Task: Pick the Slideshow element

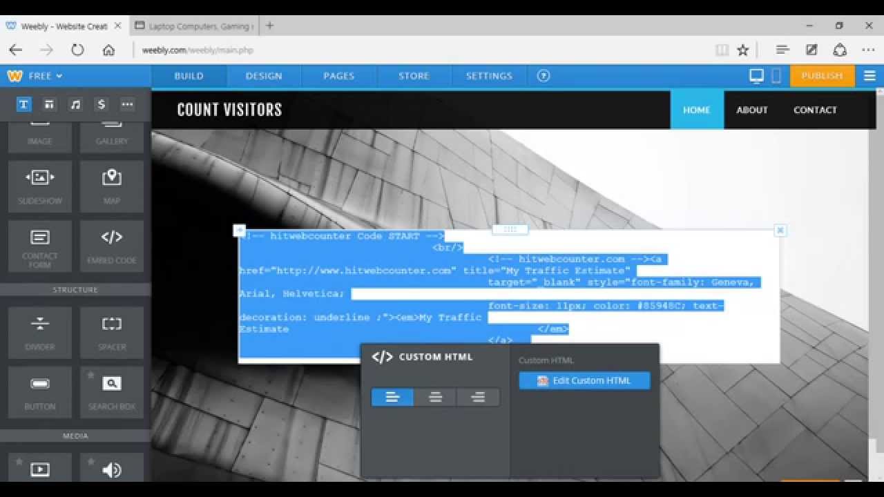Action: (40, 186)
